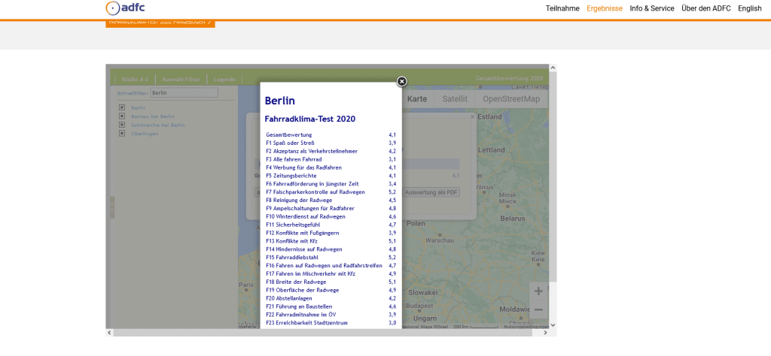Close the map info window
The image size is (771, 356).
[473, 117]
